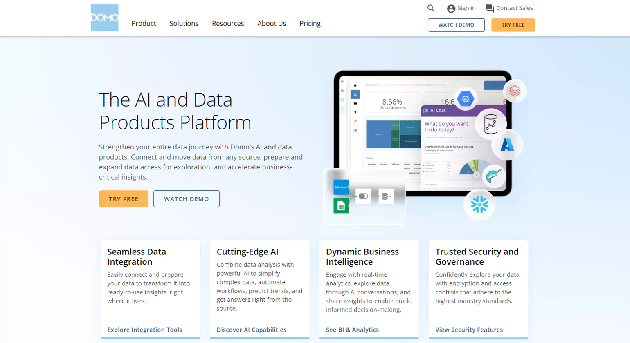Screen dimensions: 630x343
Task: Go to the Pricing page
Action: pos(310,24)
